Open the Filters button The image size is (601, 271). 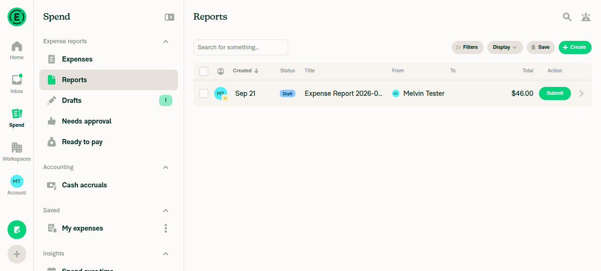[468, 47]
